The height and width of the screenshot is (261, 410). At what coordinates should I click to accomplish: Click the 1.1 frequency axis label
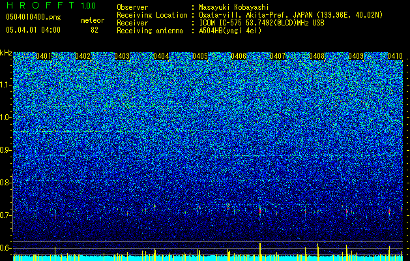point(6,85)
